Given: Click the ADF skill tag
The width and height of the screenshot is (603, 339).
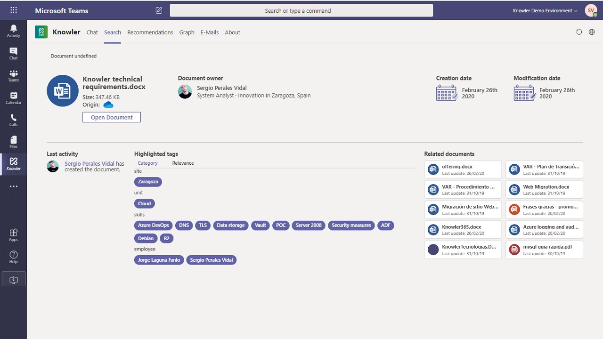Looking at the screenshot, I should click(385, 226).
